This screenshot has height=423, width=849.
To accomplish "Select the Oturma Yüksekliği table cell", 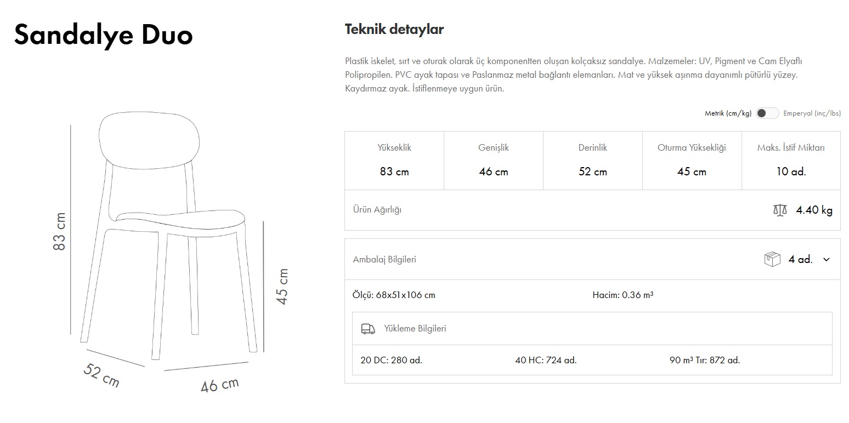I will coord(692,160).
